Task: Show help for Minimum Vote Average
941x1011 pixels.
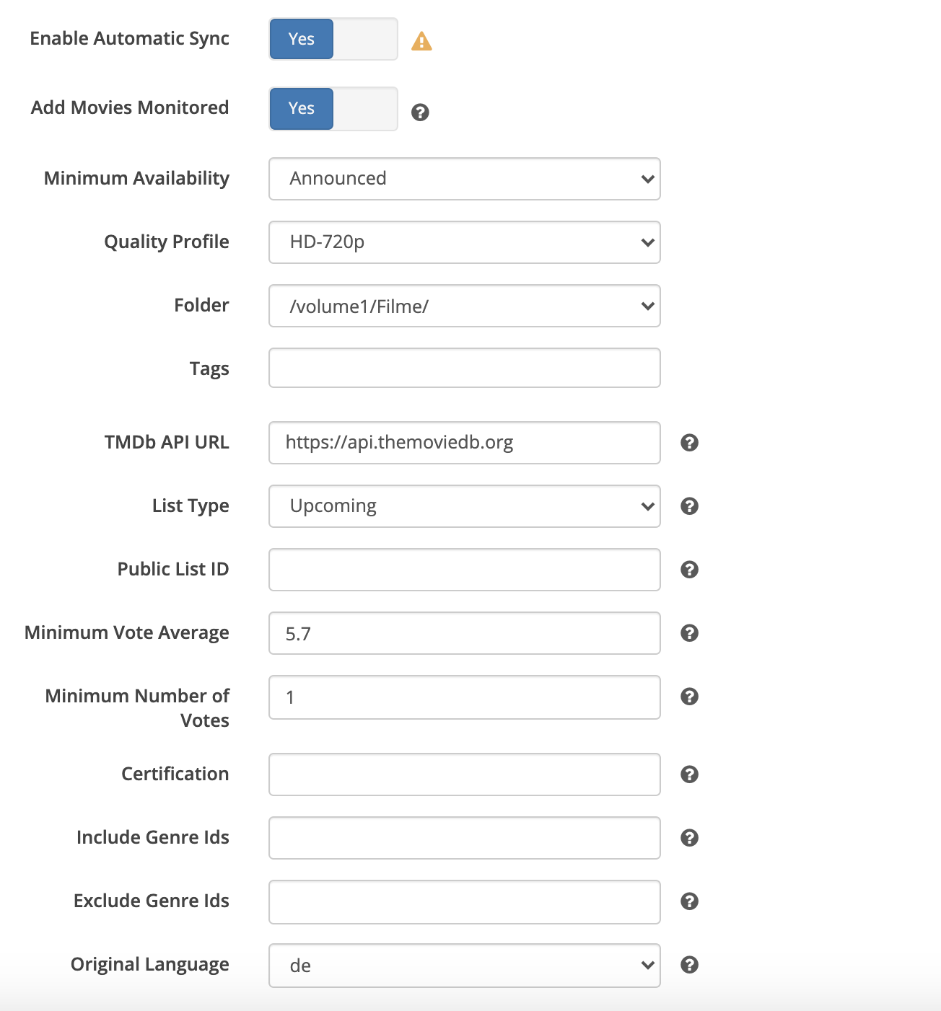Action: tap(689, 633)
